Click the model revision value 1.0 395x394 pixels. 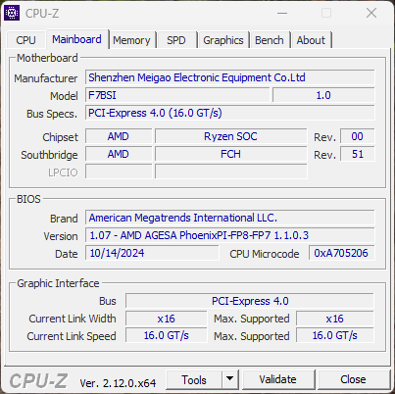click(x=323, y=95)
